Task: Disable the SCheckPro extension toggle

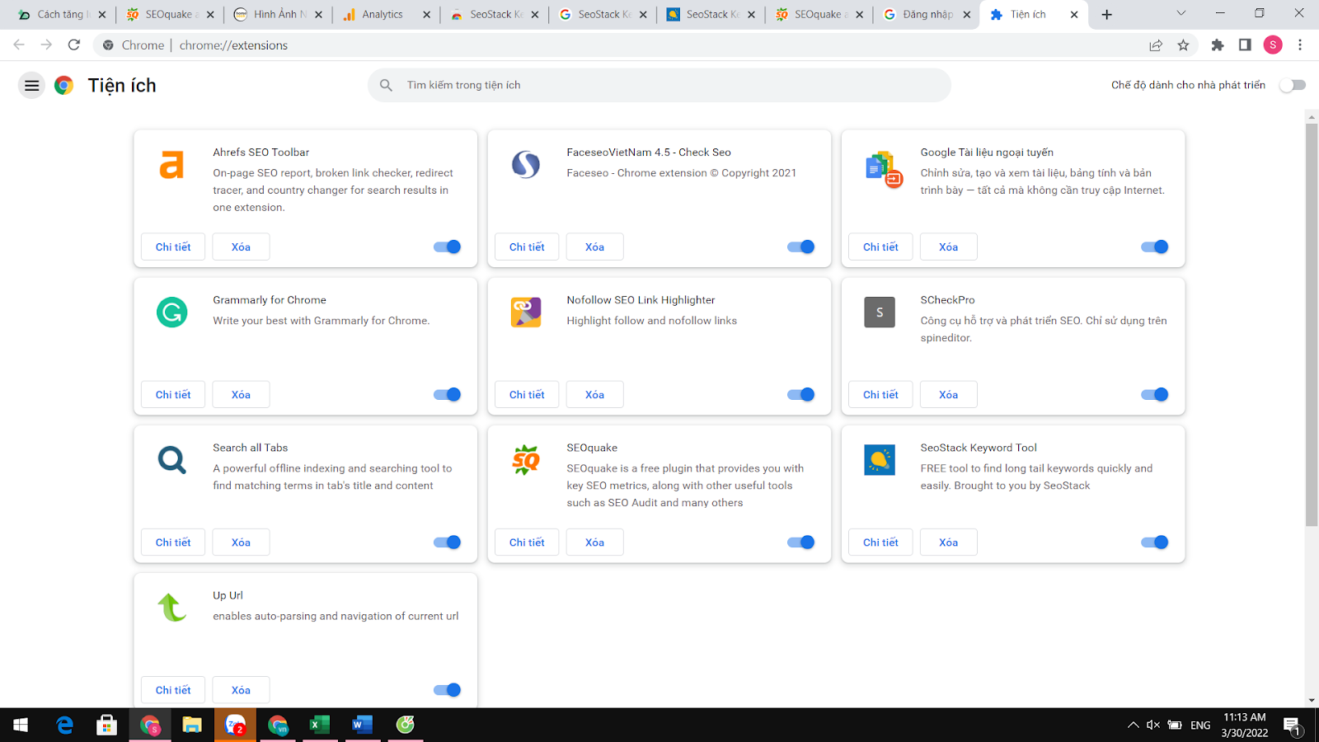Action: (x=1154, y=394)
